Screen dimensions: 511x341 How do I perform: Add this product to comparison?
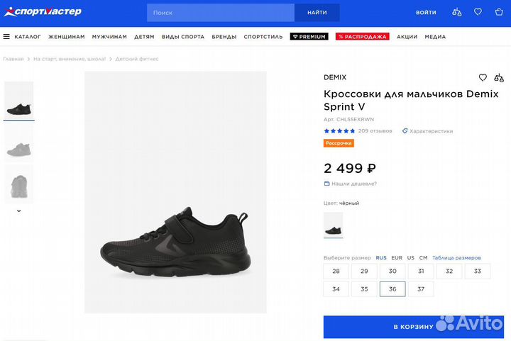click(x=499, y=77)
